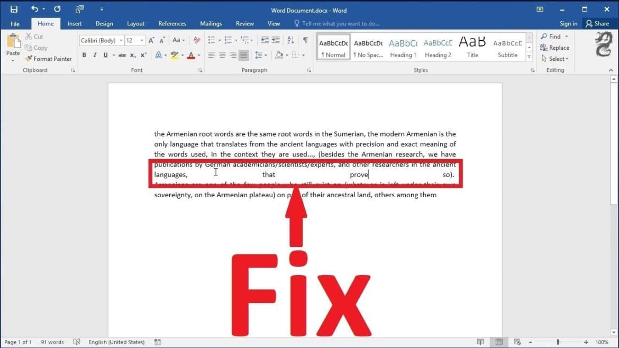Image resolution: width=619 pixels, height=348 pixels.
Task: Click the Justify alignment icon
Action: [x=243, y=55]
